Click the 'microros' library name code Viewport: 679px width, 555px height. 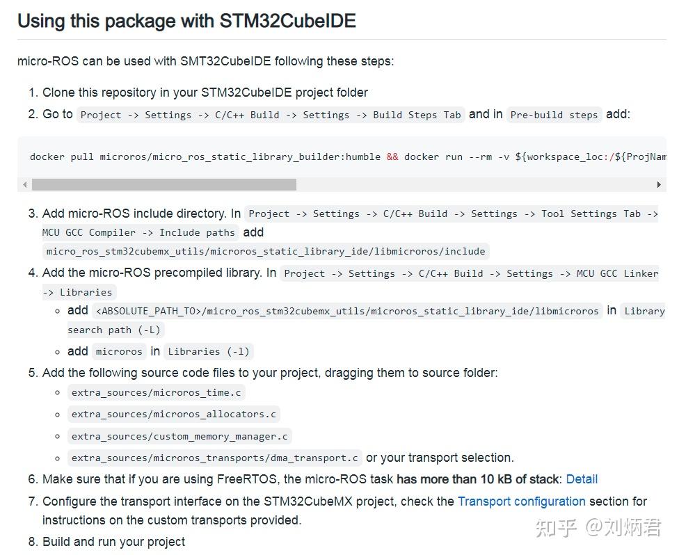click(119, 352)
